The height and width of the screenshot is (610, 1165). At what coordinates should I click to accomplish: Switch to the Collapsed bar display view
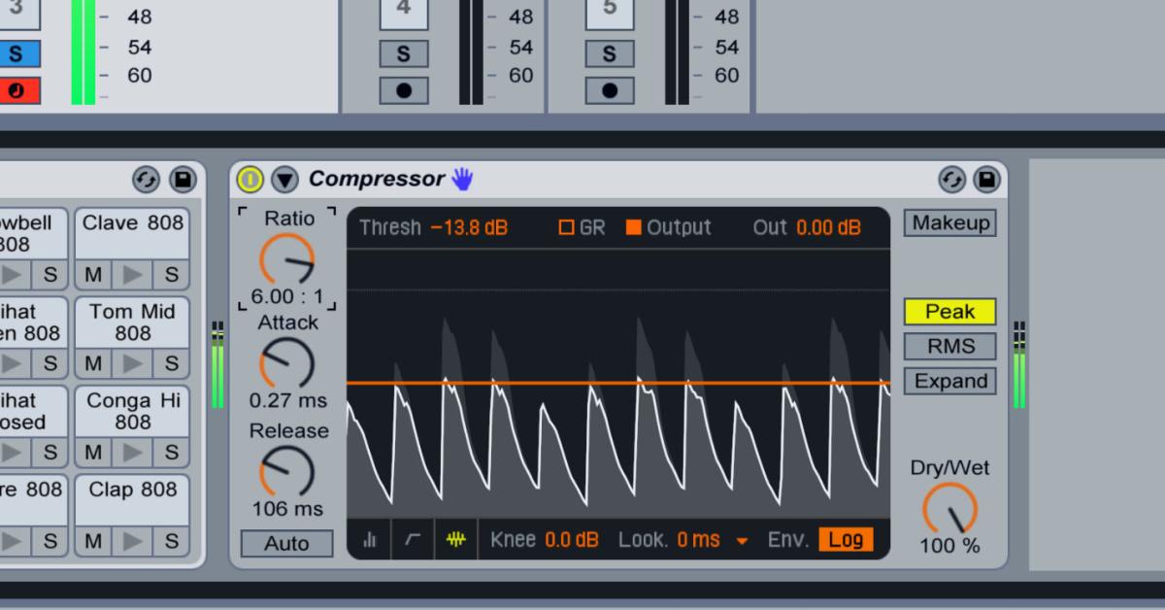click(370, 539)
